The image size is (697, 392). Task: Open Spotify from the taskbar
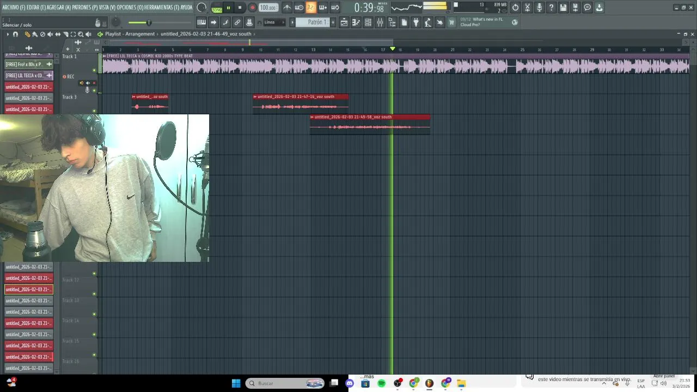click(381, 383)
